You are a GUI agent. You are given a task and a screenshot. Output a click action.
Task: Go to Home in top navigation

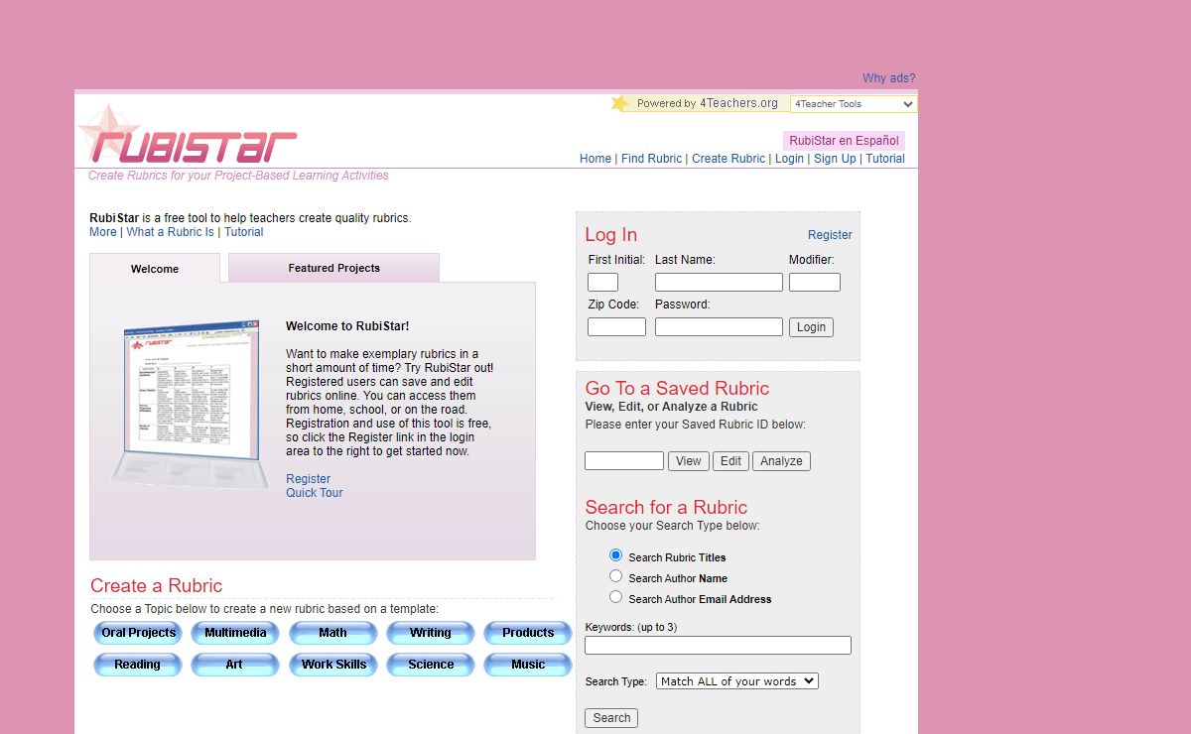595,159
